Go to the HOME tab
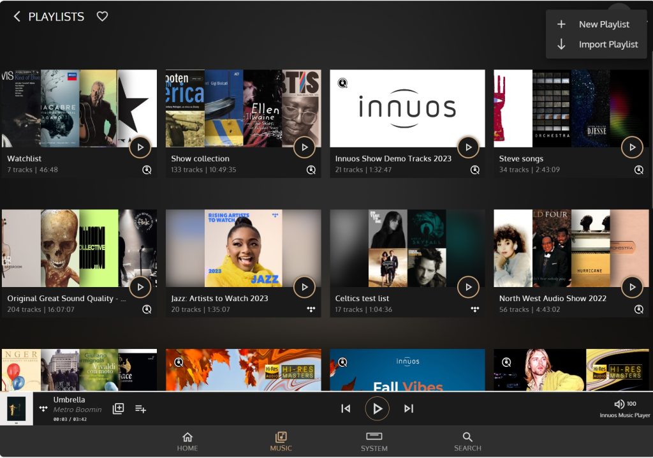The height and width of the screenshot is (458, 653). click(x=187, y=442)
